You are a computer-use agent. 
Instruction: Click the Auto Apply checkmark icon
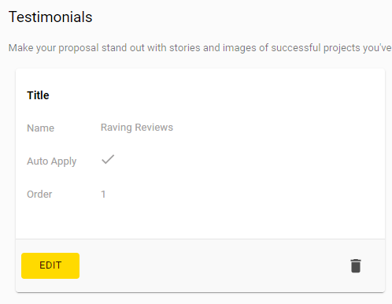(108, 159)
